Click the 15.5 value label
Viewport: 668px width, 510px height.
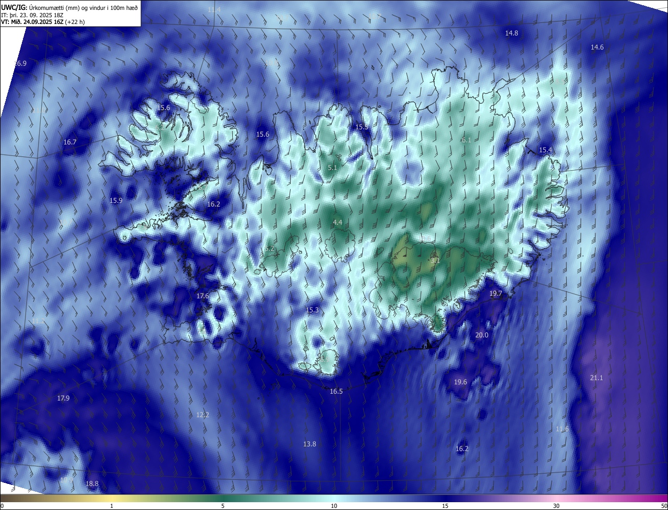362,127
